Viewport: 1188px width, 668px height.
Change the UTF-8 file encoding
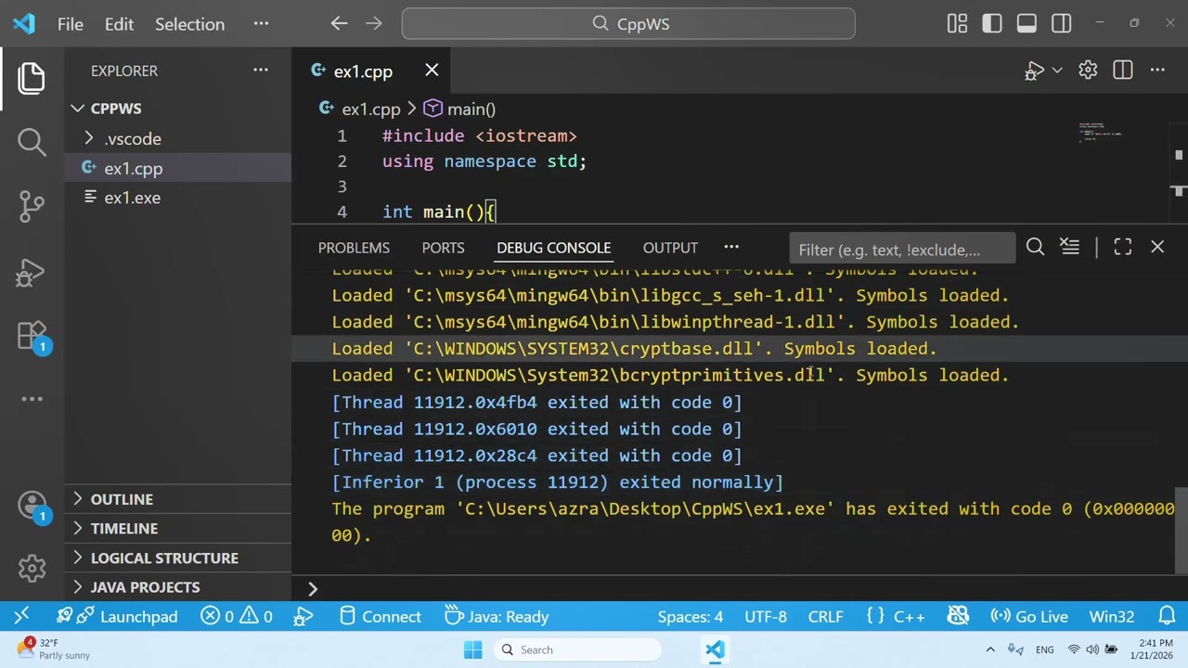tap(765, 616)
